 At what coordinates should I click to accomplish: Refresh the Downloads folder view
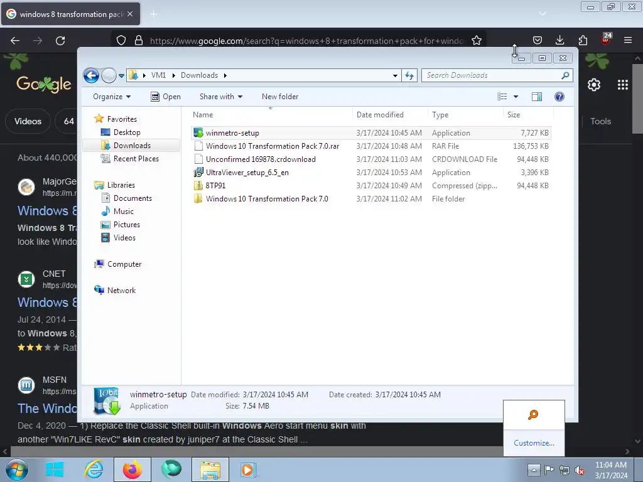click(409, 75)
